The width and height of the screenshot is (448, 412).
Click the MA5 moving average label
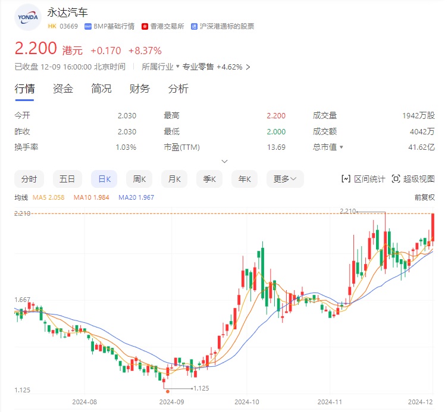pos(46,197)
